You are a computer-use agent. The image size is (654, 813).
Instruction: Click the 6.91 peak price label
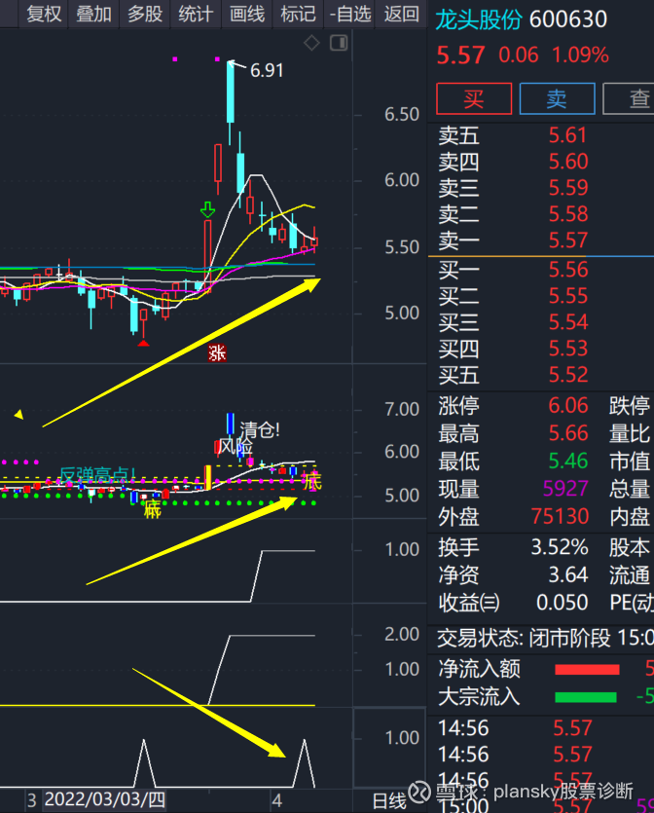point(267,70)
